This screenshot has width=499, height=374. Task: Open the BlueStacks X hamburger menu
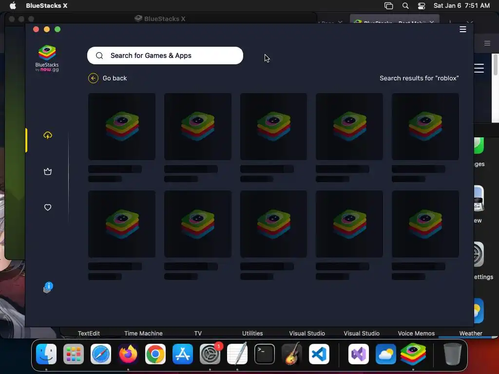pos(463,29)
